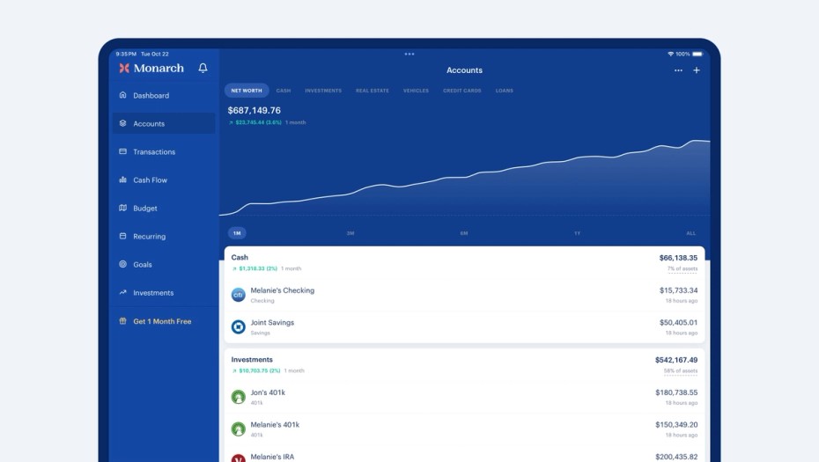Select the 3M time range

pyautogui.click(x=350, y=233)
